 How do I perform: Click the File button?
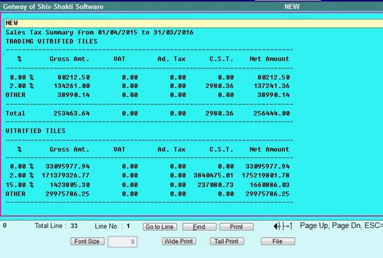point(278,241)
